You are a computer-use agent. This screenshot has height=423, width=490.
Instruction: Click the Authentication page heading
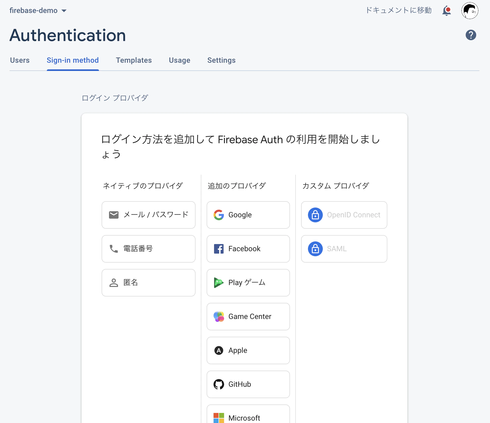coord(68,35)
